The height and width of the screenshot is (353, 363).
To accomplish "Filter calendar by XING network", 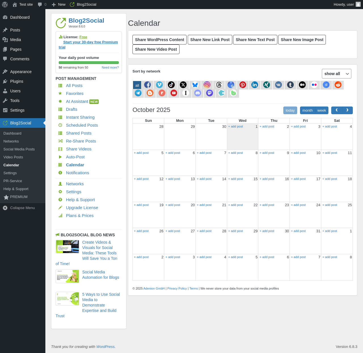I will coord(267,85).
